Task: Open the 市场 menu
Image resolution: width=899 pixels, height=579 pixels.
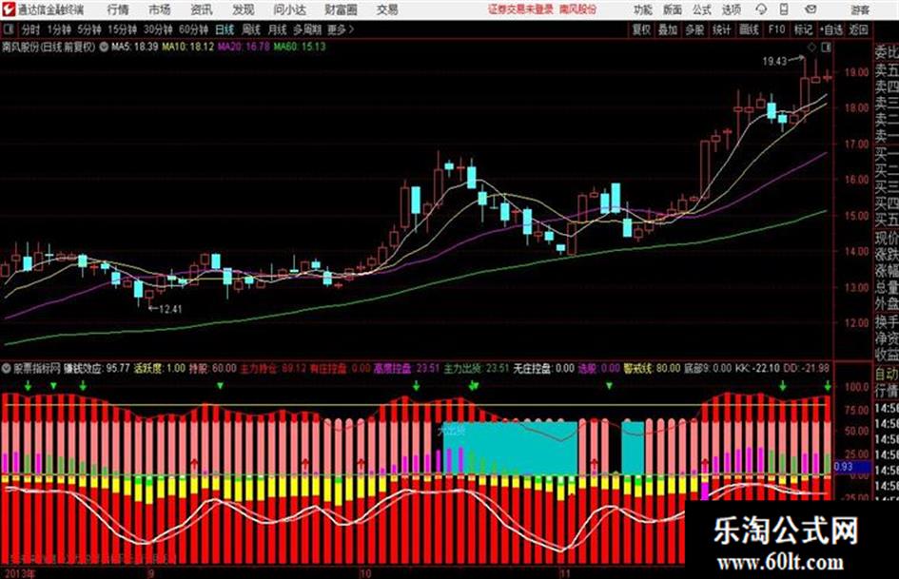Action: 160,10
